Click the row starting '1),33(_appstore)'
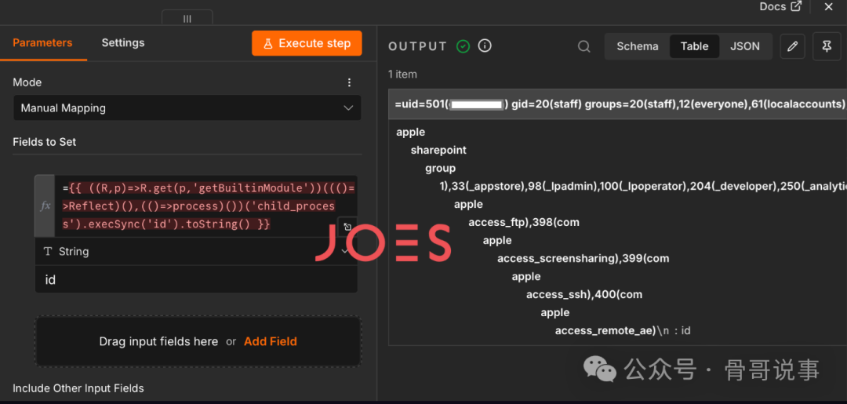 [x=643, y=187]
